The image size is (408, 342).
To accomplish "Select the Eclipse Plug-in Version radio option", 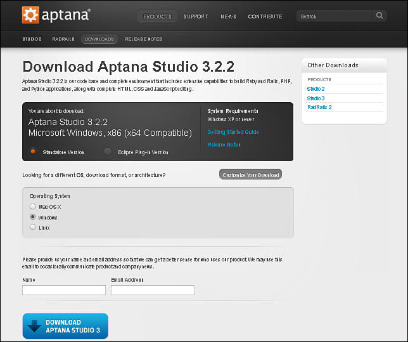I will click(x=108, y=152).
